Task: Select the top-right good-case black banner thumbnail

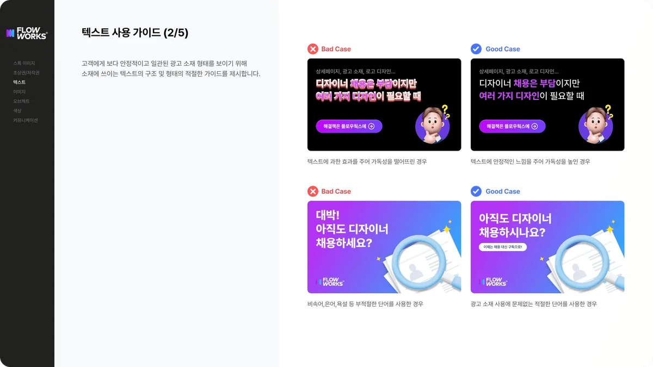Action: (x=547, y=104)
